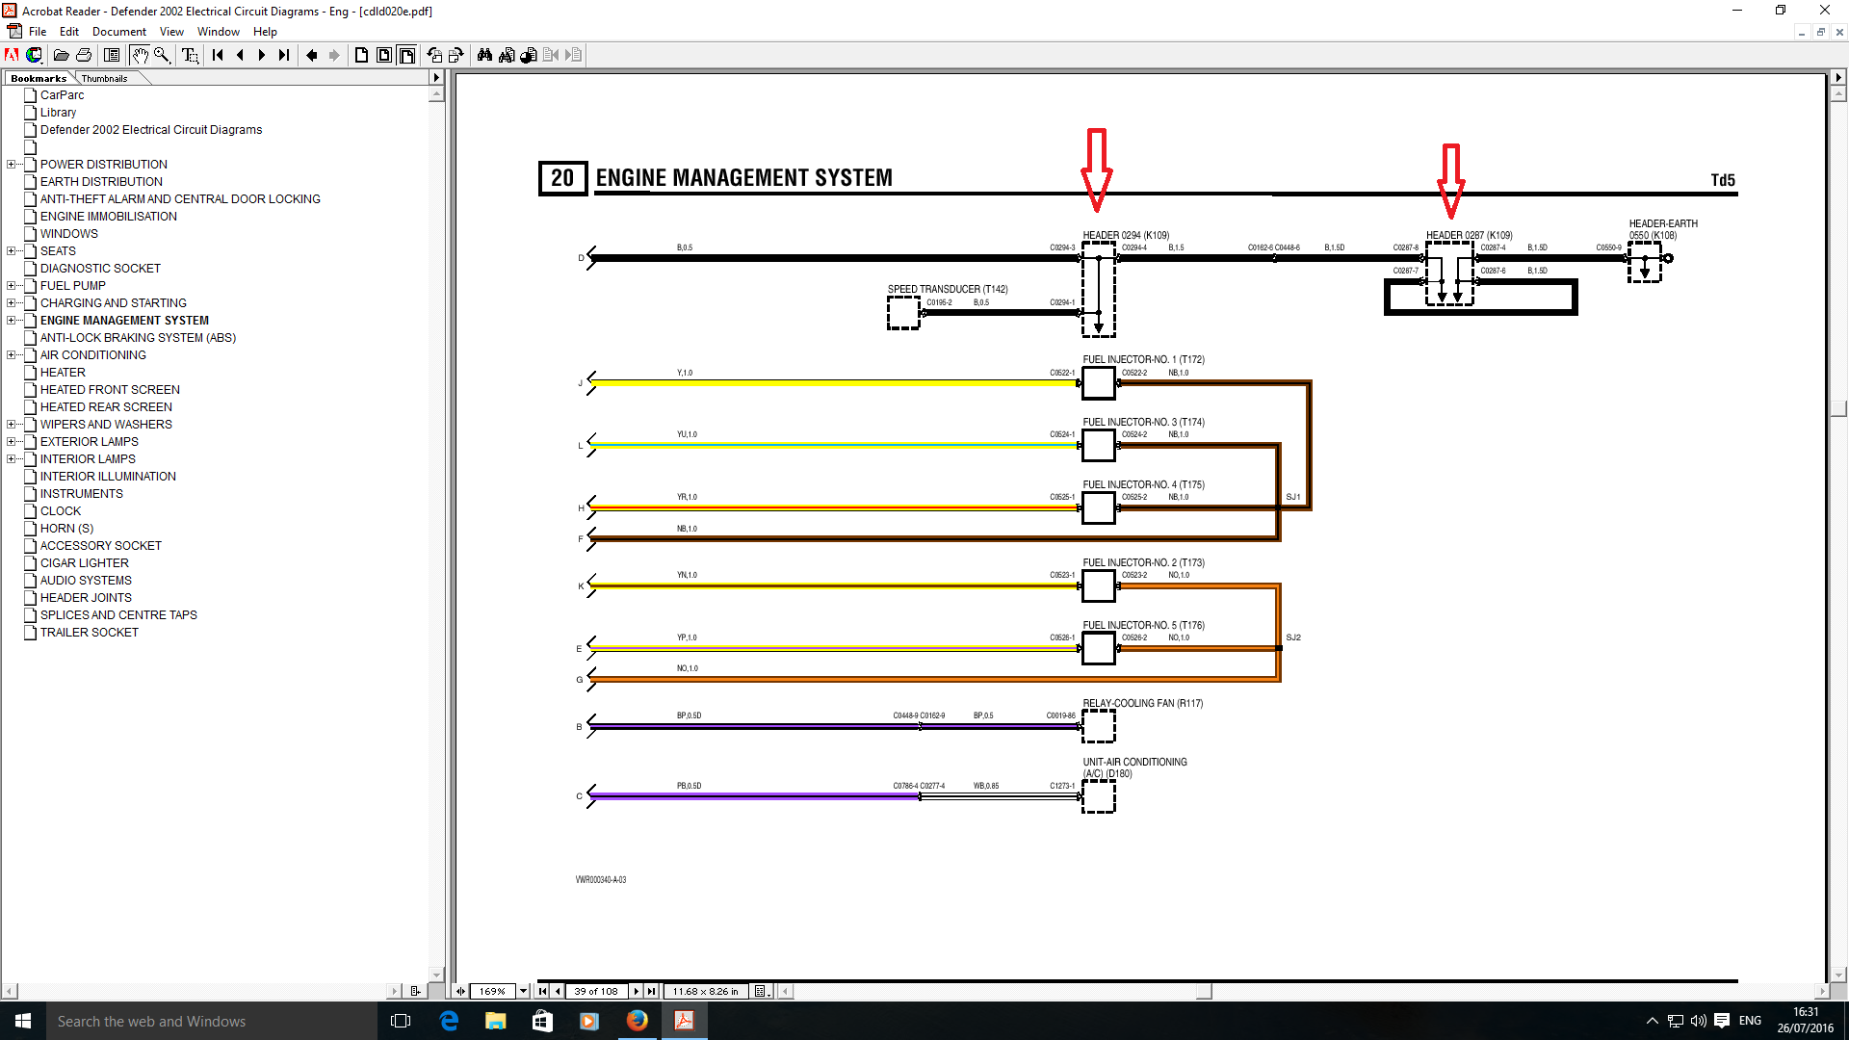Open Firefox from the taskbar
This screenshot has width=1849, height=1040.
click(x=638, y=1021)
